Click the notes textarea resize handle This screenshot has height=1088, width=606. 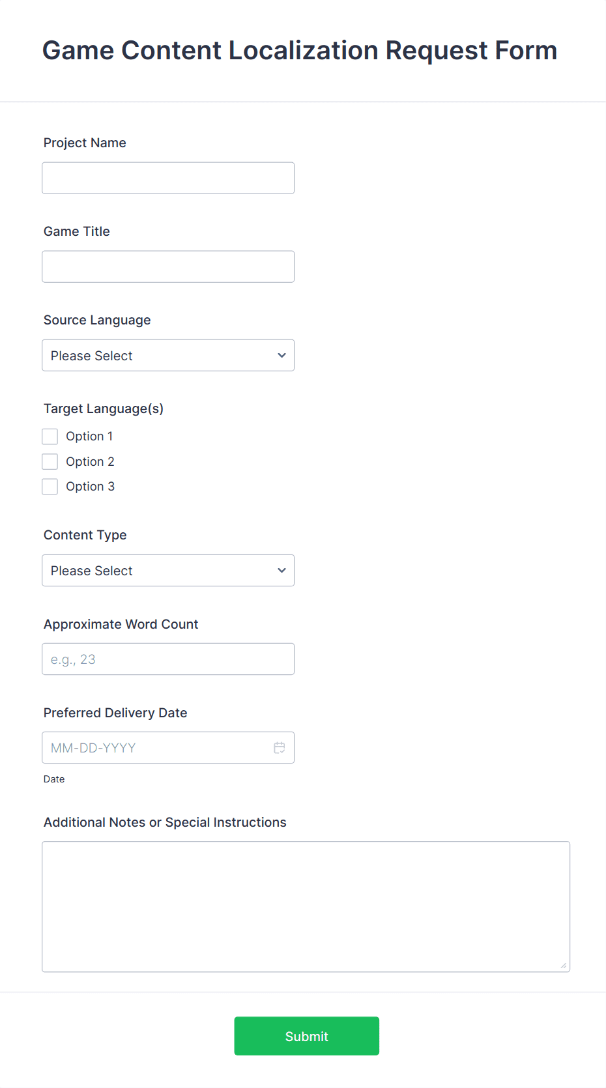pyautogui.click(x=563, y=966)
